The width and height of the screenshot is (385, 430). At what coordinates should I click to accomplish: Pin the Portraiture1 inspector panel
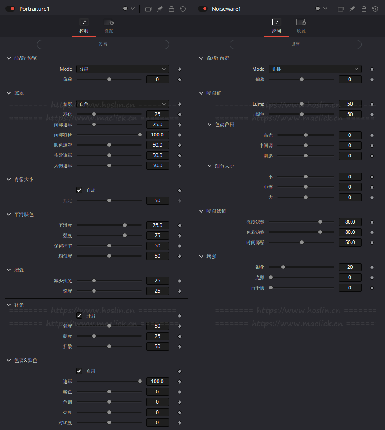click(160, 9)
